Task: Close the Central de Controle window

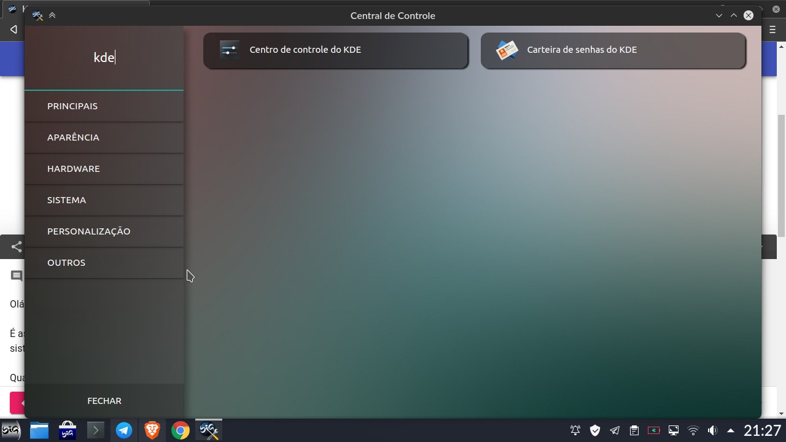Action: pos(749,15)
